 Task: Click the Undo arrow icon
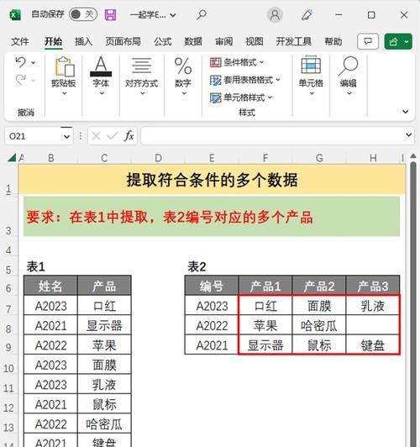click(x=21, y=62)
